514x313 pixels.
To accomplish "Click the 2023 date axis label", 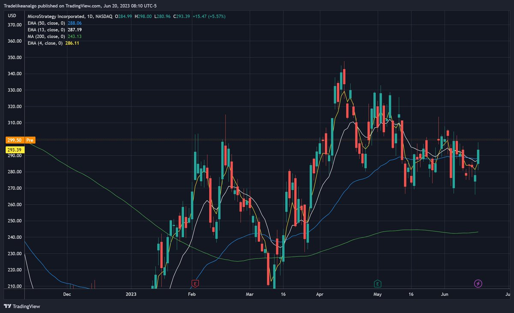I will pos(131,294).
